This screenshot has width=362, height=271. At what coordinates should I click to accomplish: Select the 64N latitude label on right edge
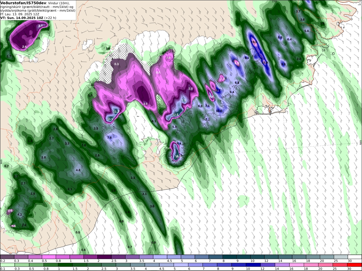(x=361, y=143)
